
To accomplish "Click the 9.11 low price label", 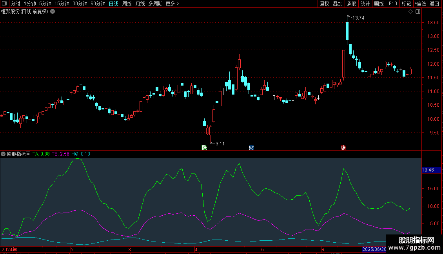I will 220,144.
